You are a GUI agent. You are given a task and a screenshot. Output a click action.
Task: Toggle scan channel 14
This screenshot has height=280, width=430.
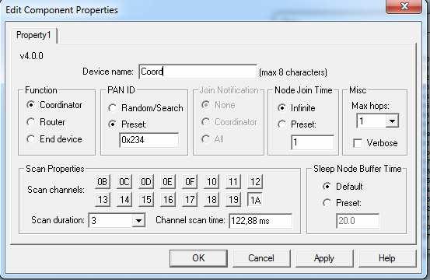pos(124,199)
